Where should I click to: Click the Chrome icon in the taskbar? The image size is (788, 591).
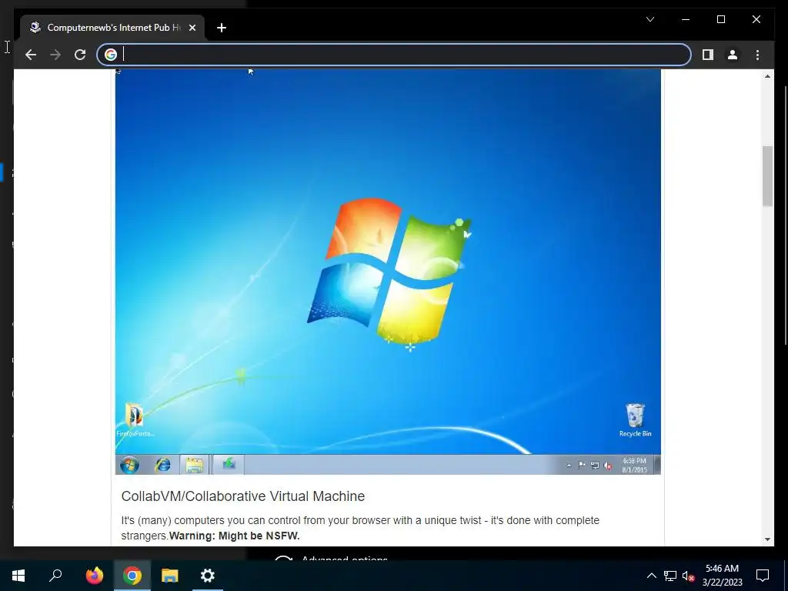[x=132, y=576]
